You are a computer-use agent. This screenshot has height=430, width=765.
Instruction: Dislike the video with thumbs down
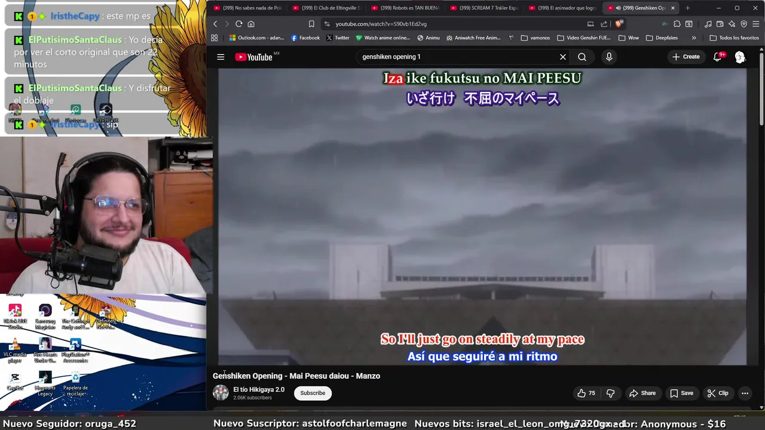[x=610, y=393]
